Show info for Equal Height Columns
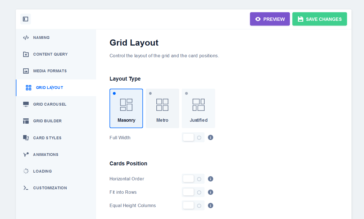 [211, 206]
